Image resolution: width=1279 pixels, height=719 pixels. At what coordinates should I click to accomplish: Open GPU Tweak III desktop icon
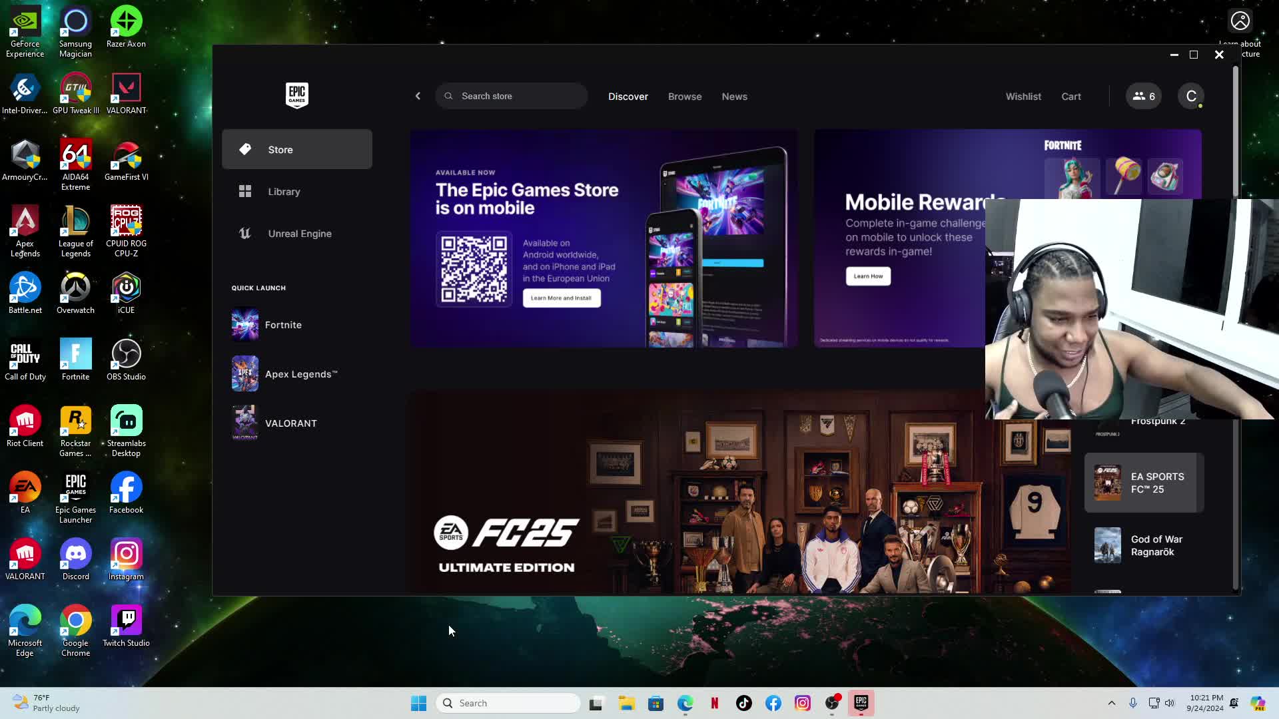coord(75,94)
